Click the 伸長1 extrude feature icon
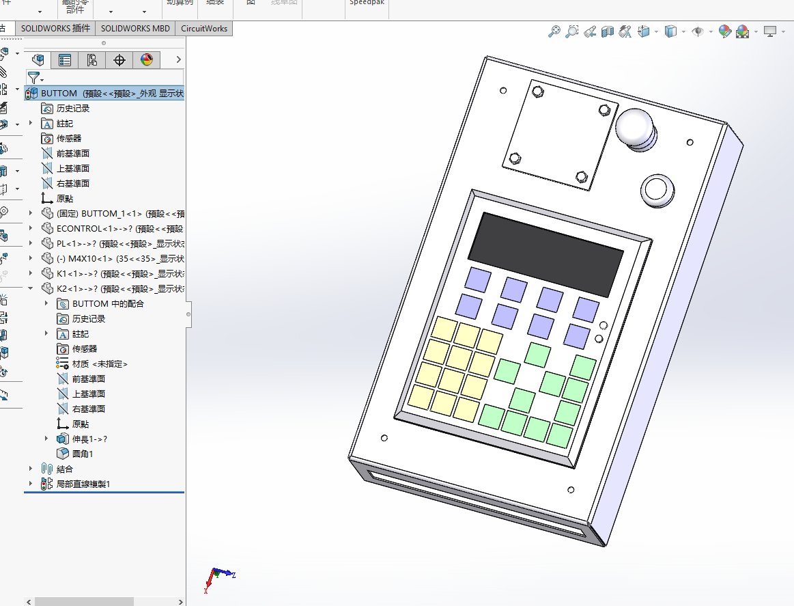Viewport: 794px width, 606px height. click(62, 439)
